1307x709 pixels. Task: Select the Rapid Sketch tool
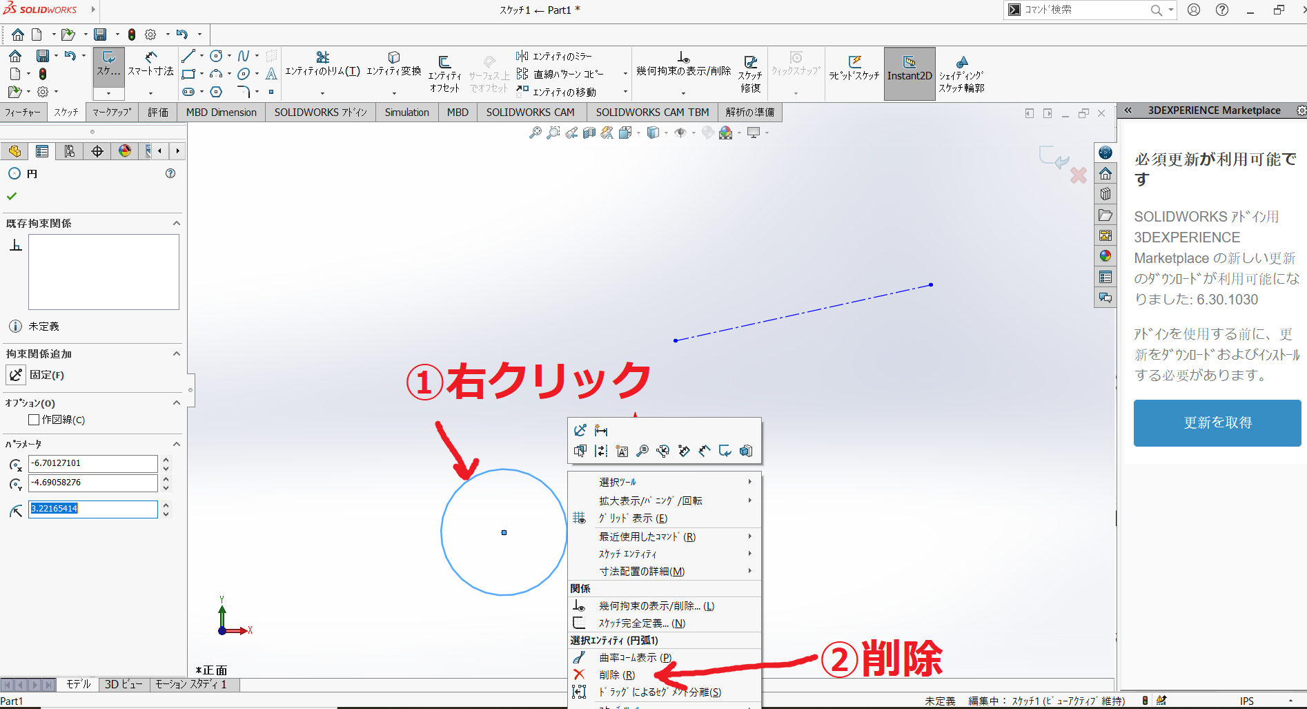854,68
